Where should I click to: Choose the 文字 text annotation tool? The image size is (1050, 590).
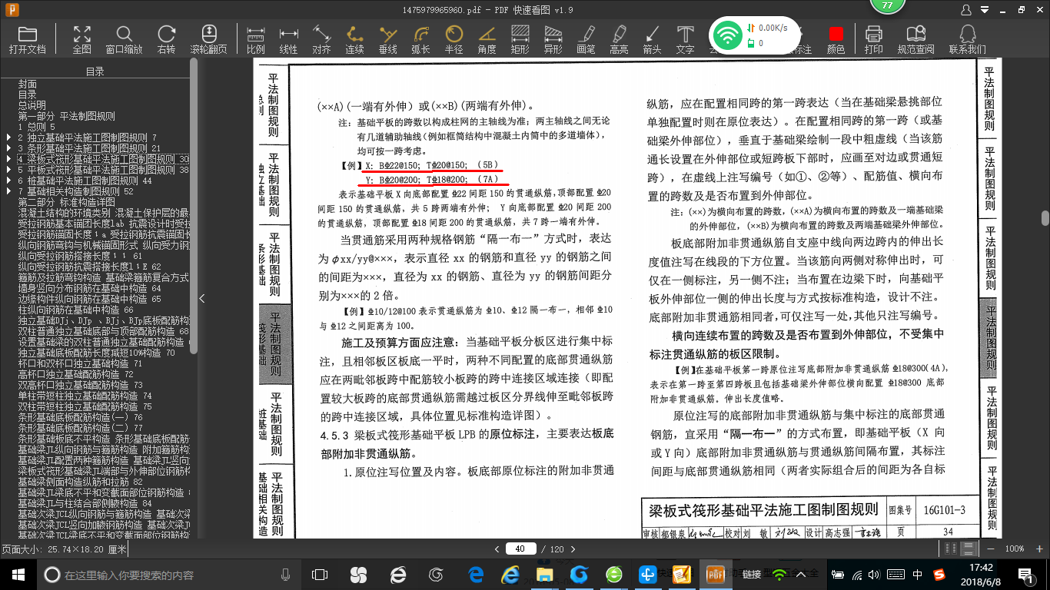[x=685, y=39]
